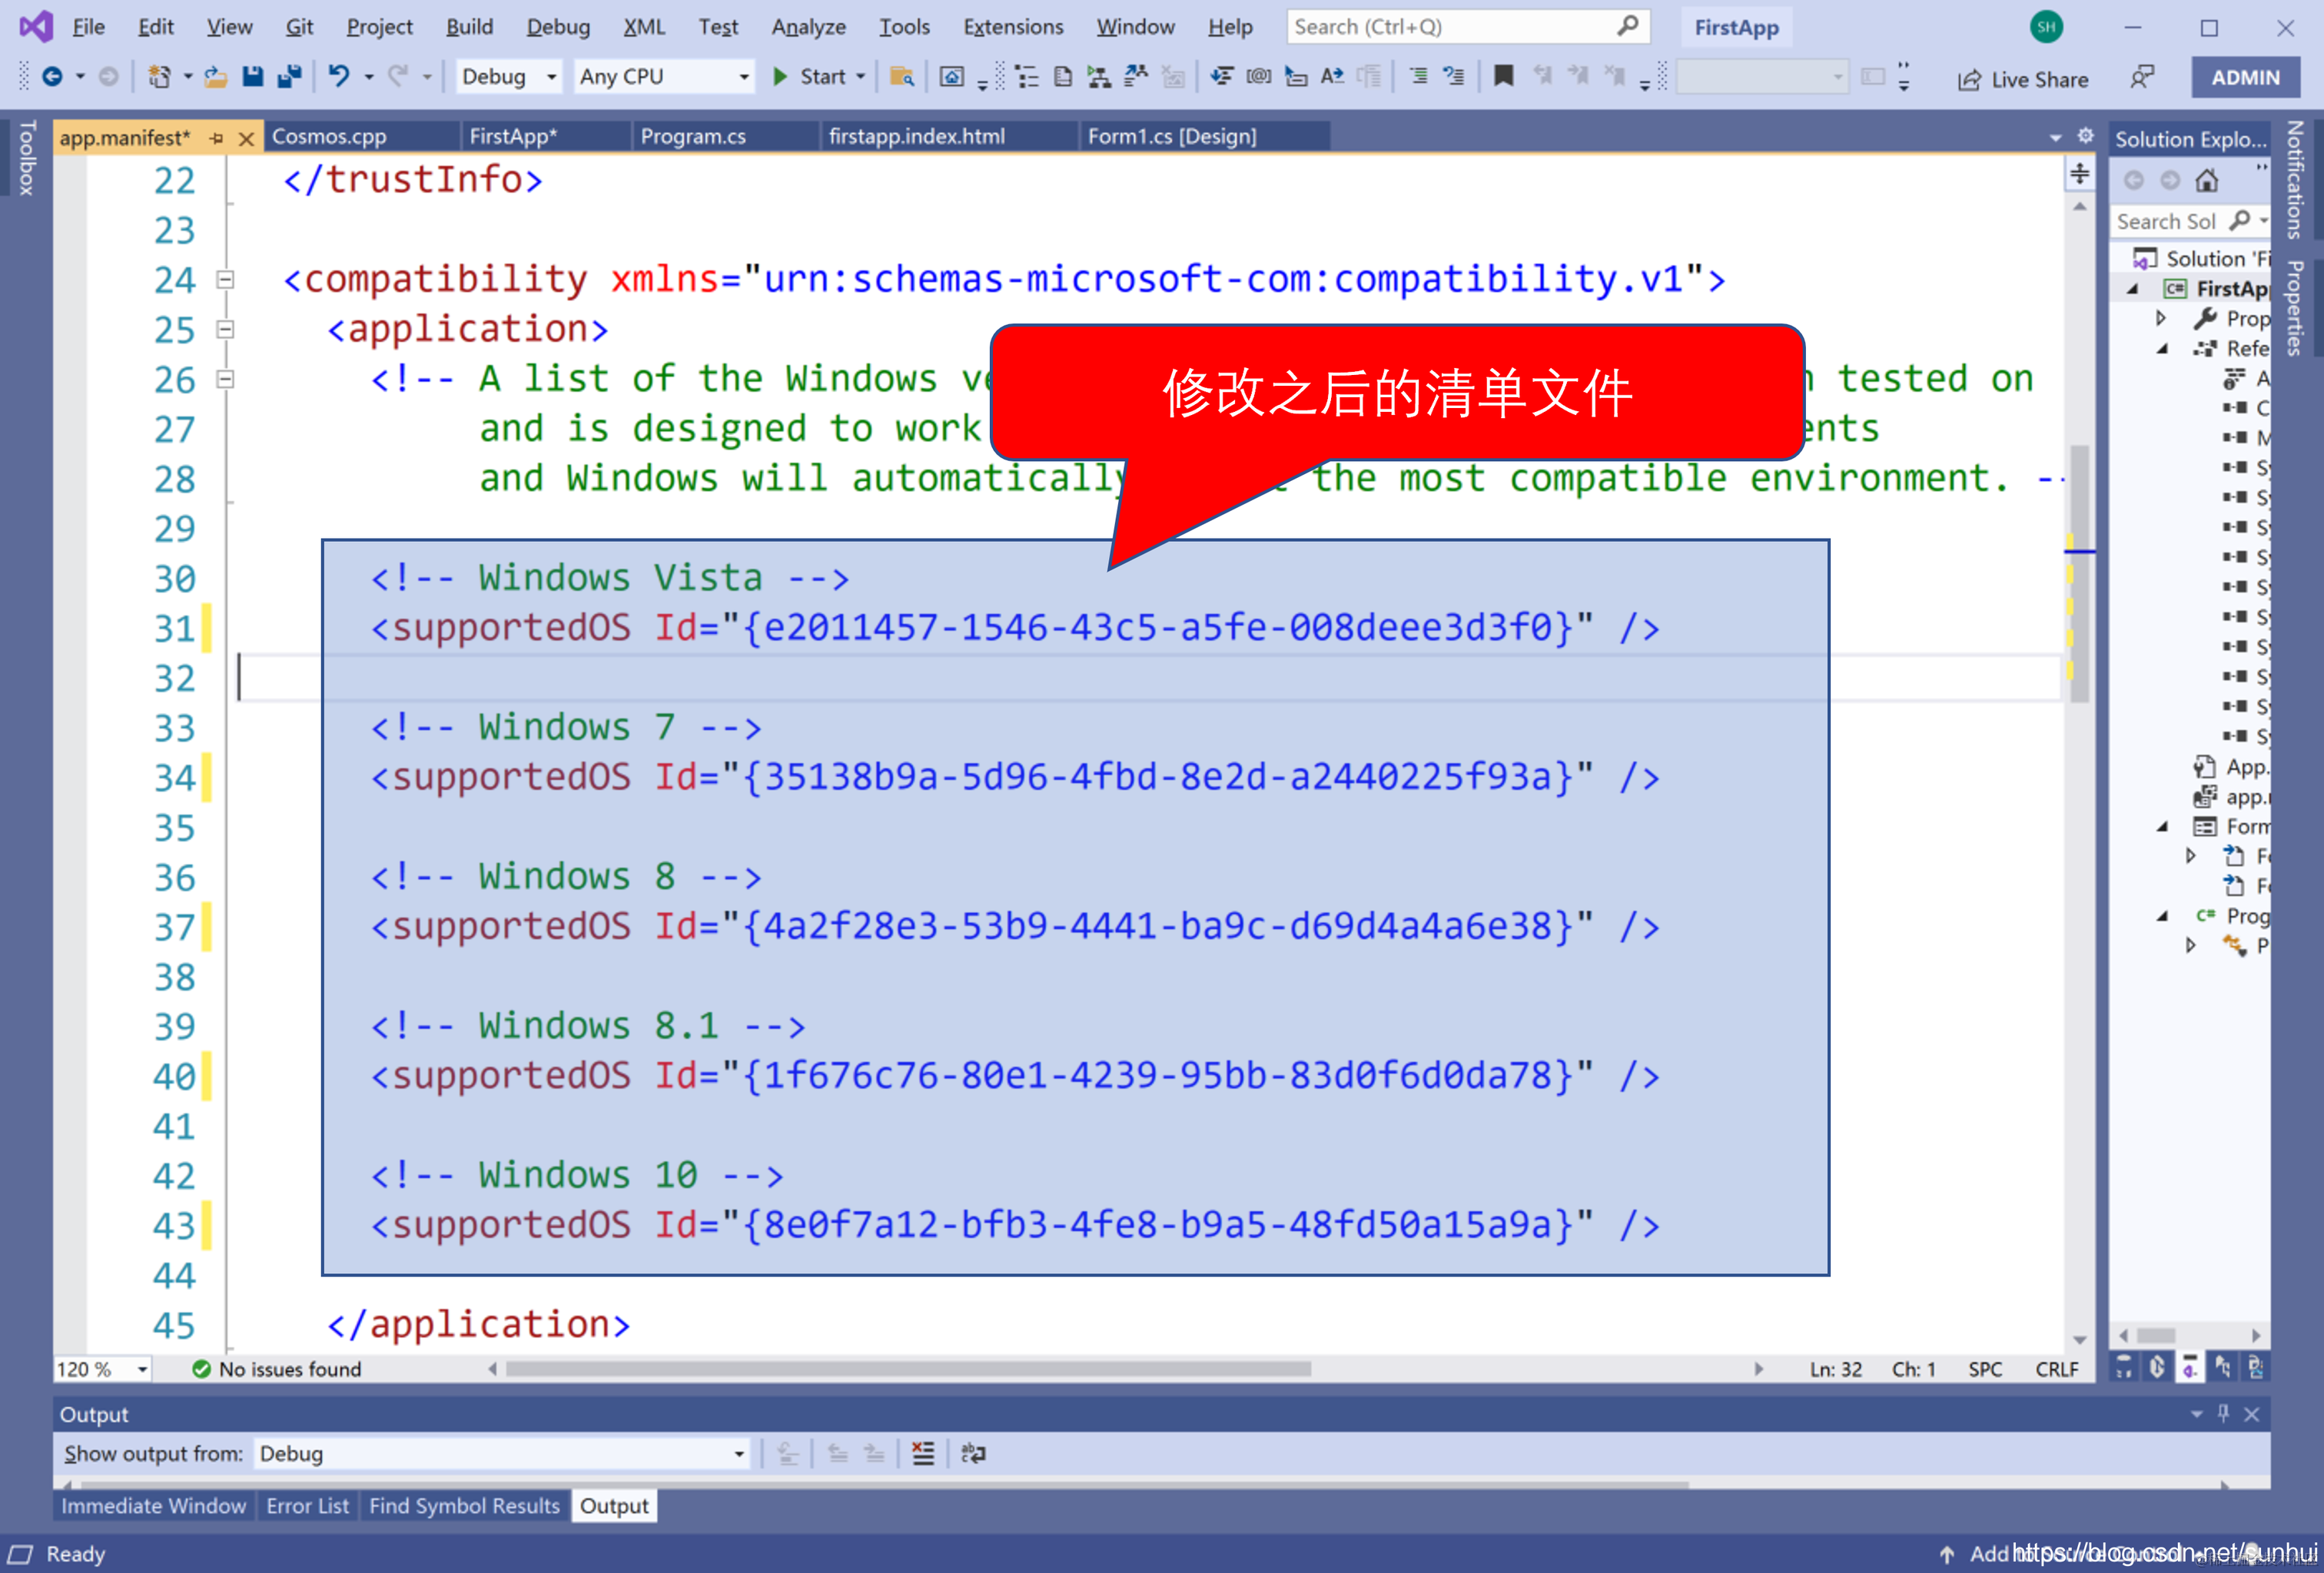Click the Save All toolbar icon
2324x1573 pixels.
coord(290,76)
